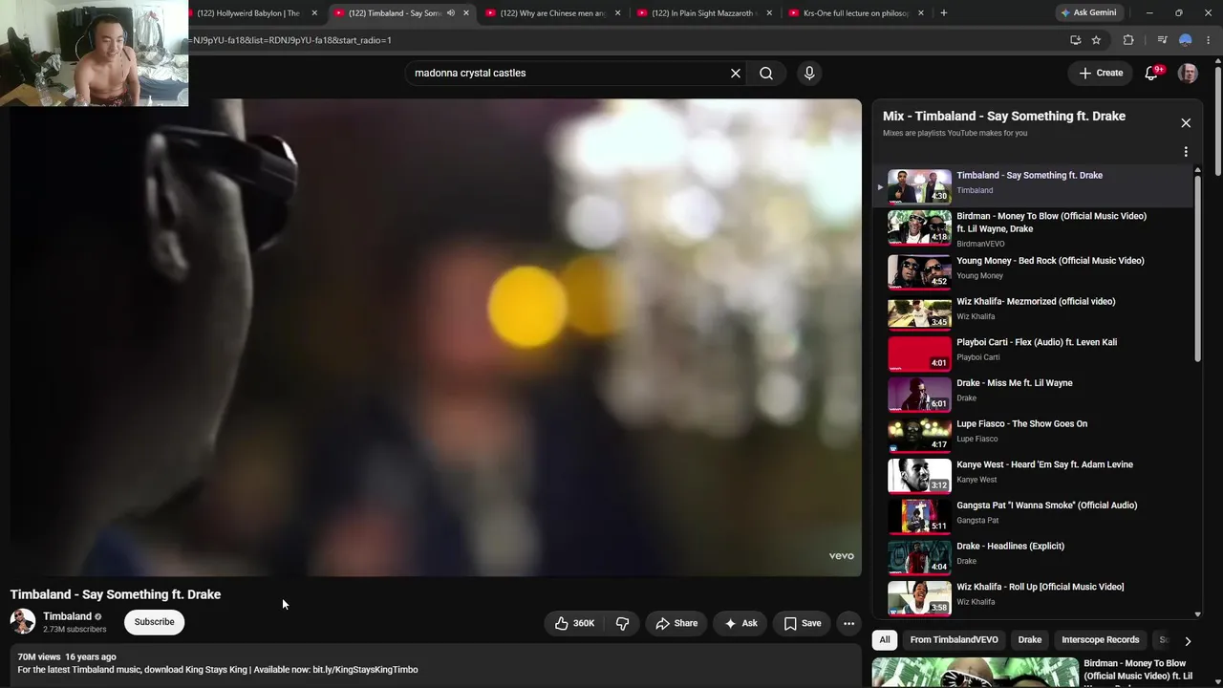This screenshot has width=1223, height=688.
Task: Save the video to a playlist
Action: coord(803,623)
